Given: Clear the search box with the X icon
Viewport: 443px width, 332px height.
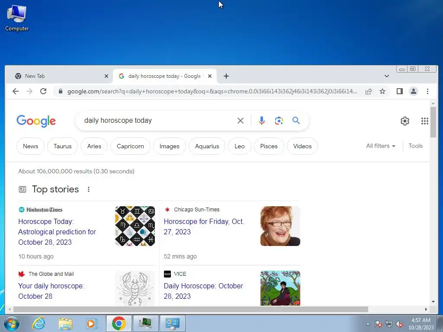Looking at the screenshot, I should (241, 121).
